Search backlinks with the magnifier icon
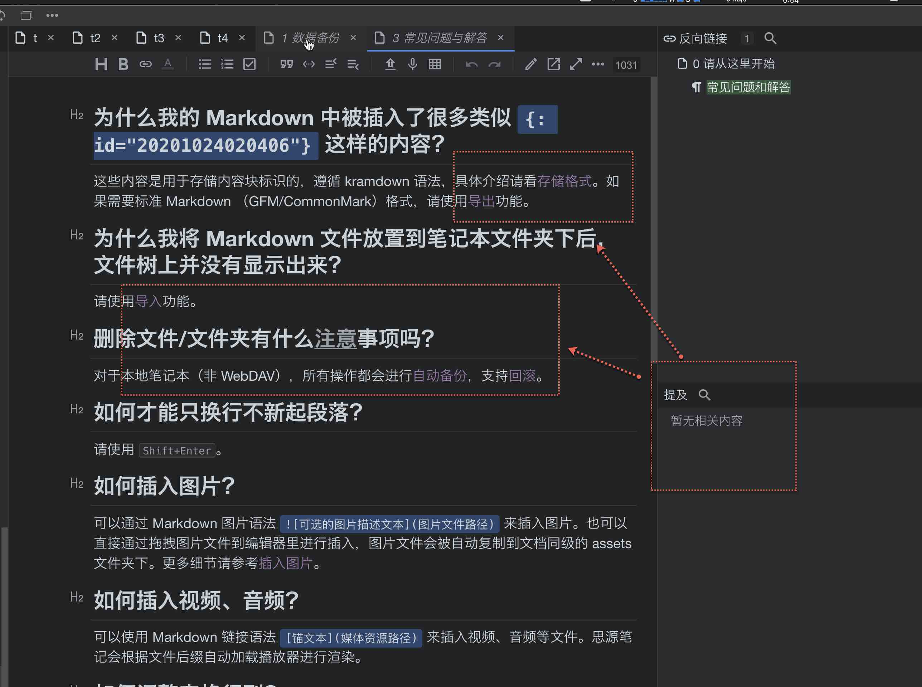922x687 pixels. pyautogui.click(x=770, y=39)
